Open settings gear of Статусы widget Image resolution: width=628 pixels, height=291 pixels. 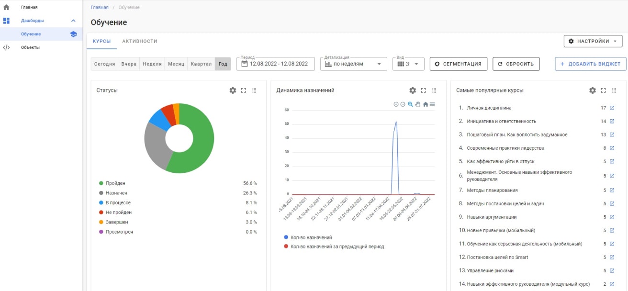coord(233,90)
